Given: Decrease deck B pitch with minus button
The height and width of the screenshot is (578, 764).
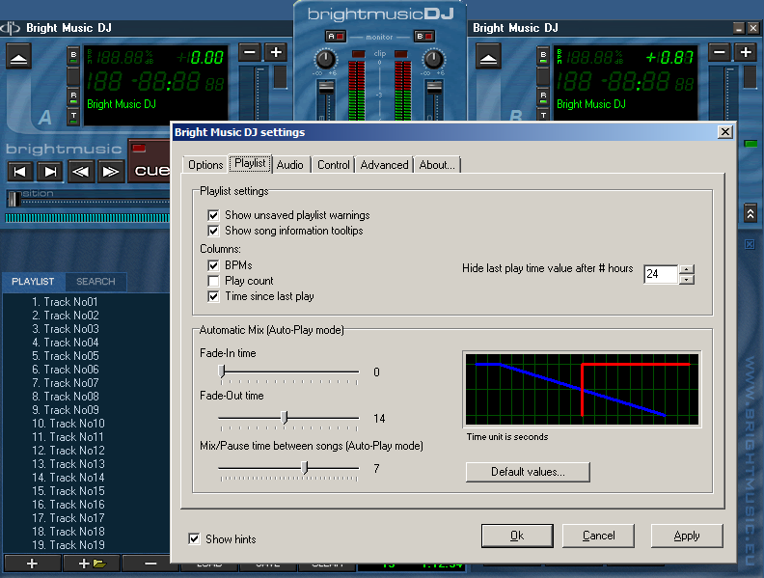Looking at the screenshot, I should coord(720,52).
